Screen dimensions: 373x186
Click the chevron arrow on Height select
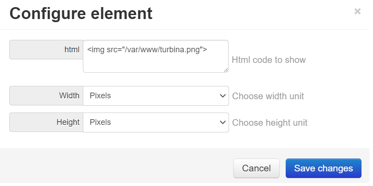pyautogui.click(x=222, y=122)
